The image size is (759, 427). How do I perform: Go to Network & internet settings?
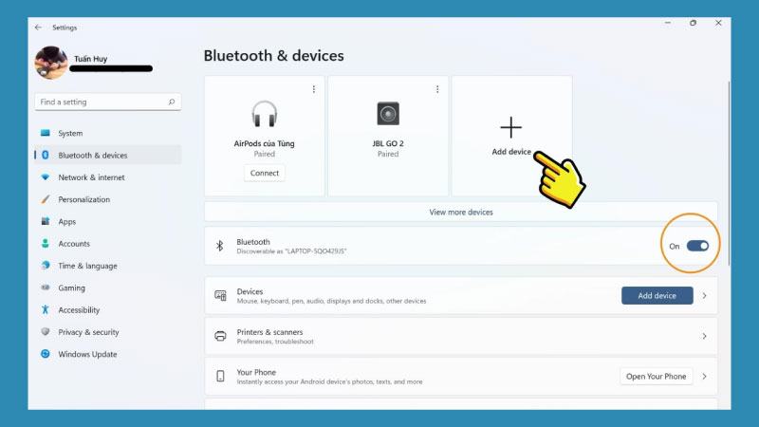[x=108, y=177]
